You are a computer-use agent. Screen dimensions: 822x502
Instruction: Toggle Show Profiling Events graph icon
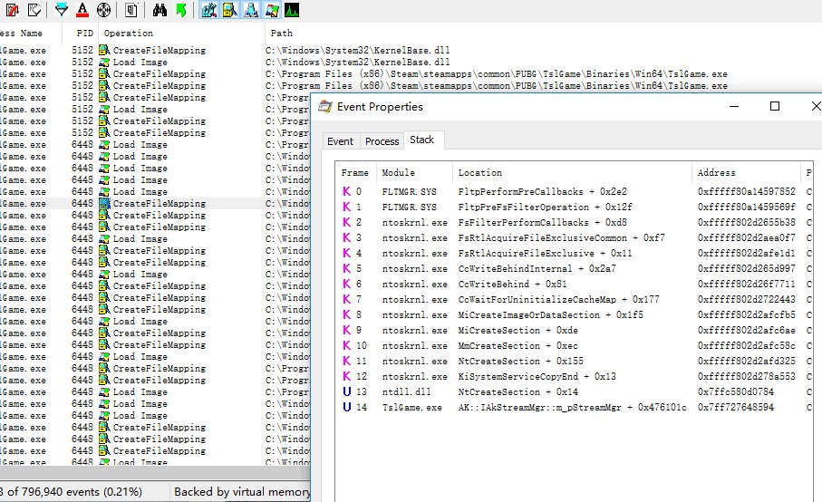(292, 10)
